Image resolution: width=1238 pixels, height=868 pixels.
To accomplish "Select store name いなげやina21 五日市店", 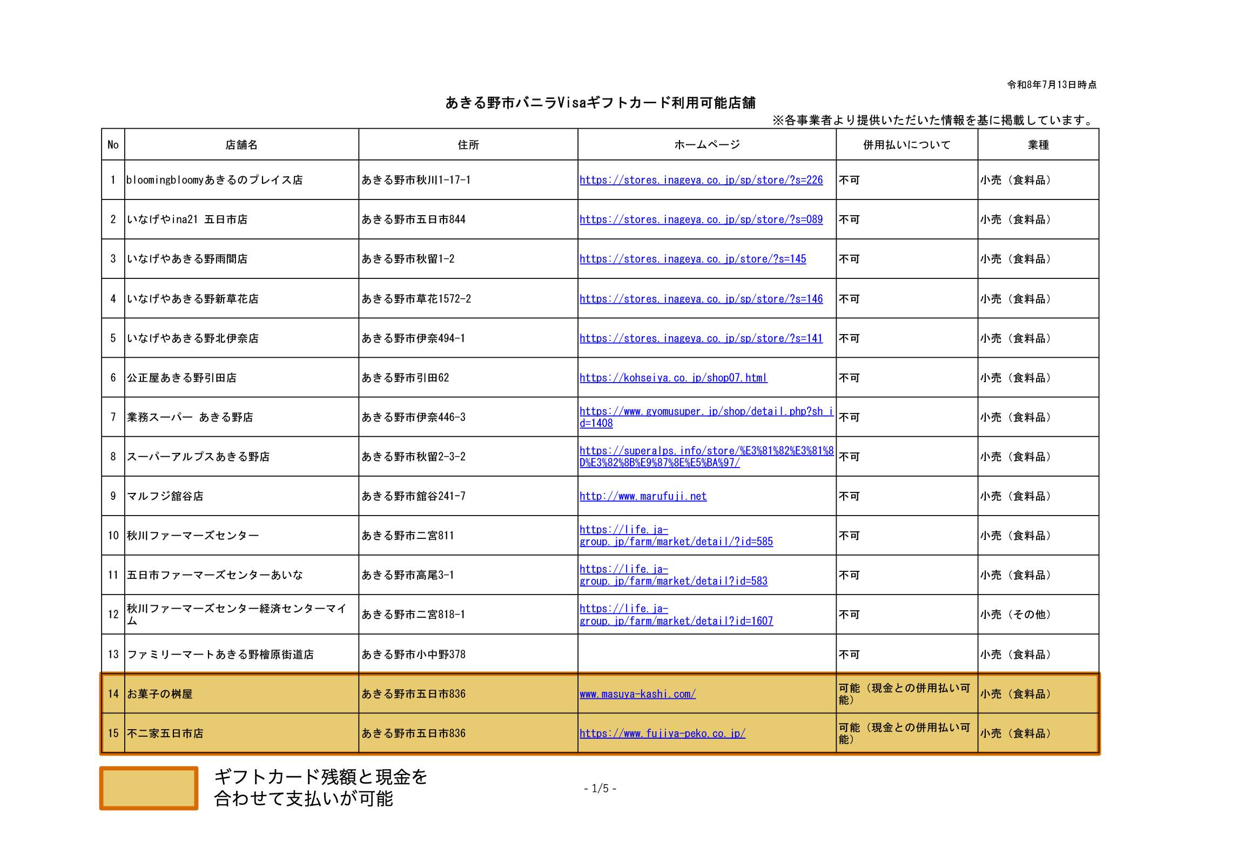I will point(187,219).
